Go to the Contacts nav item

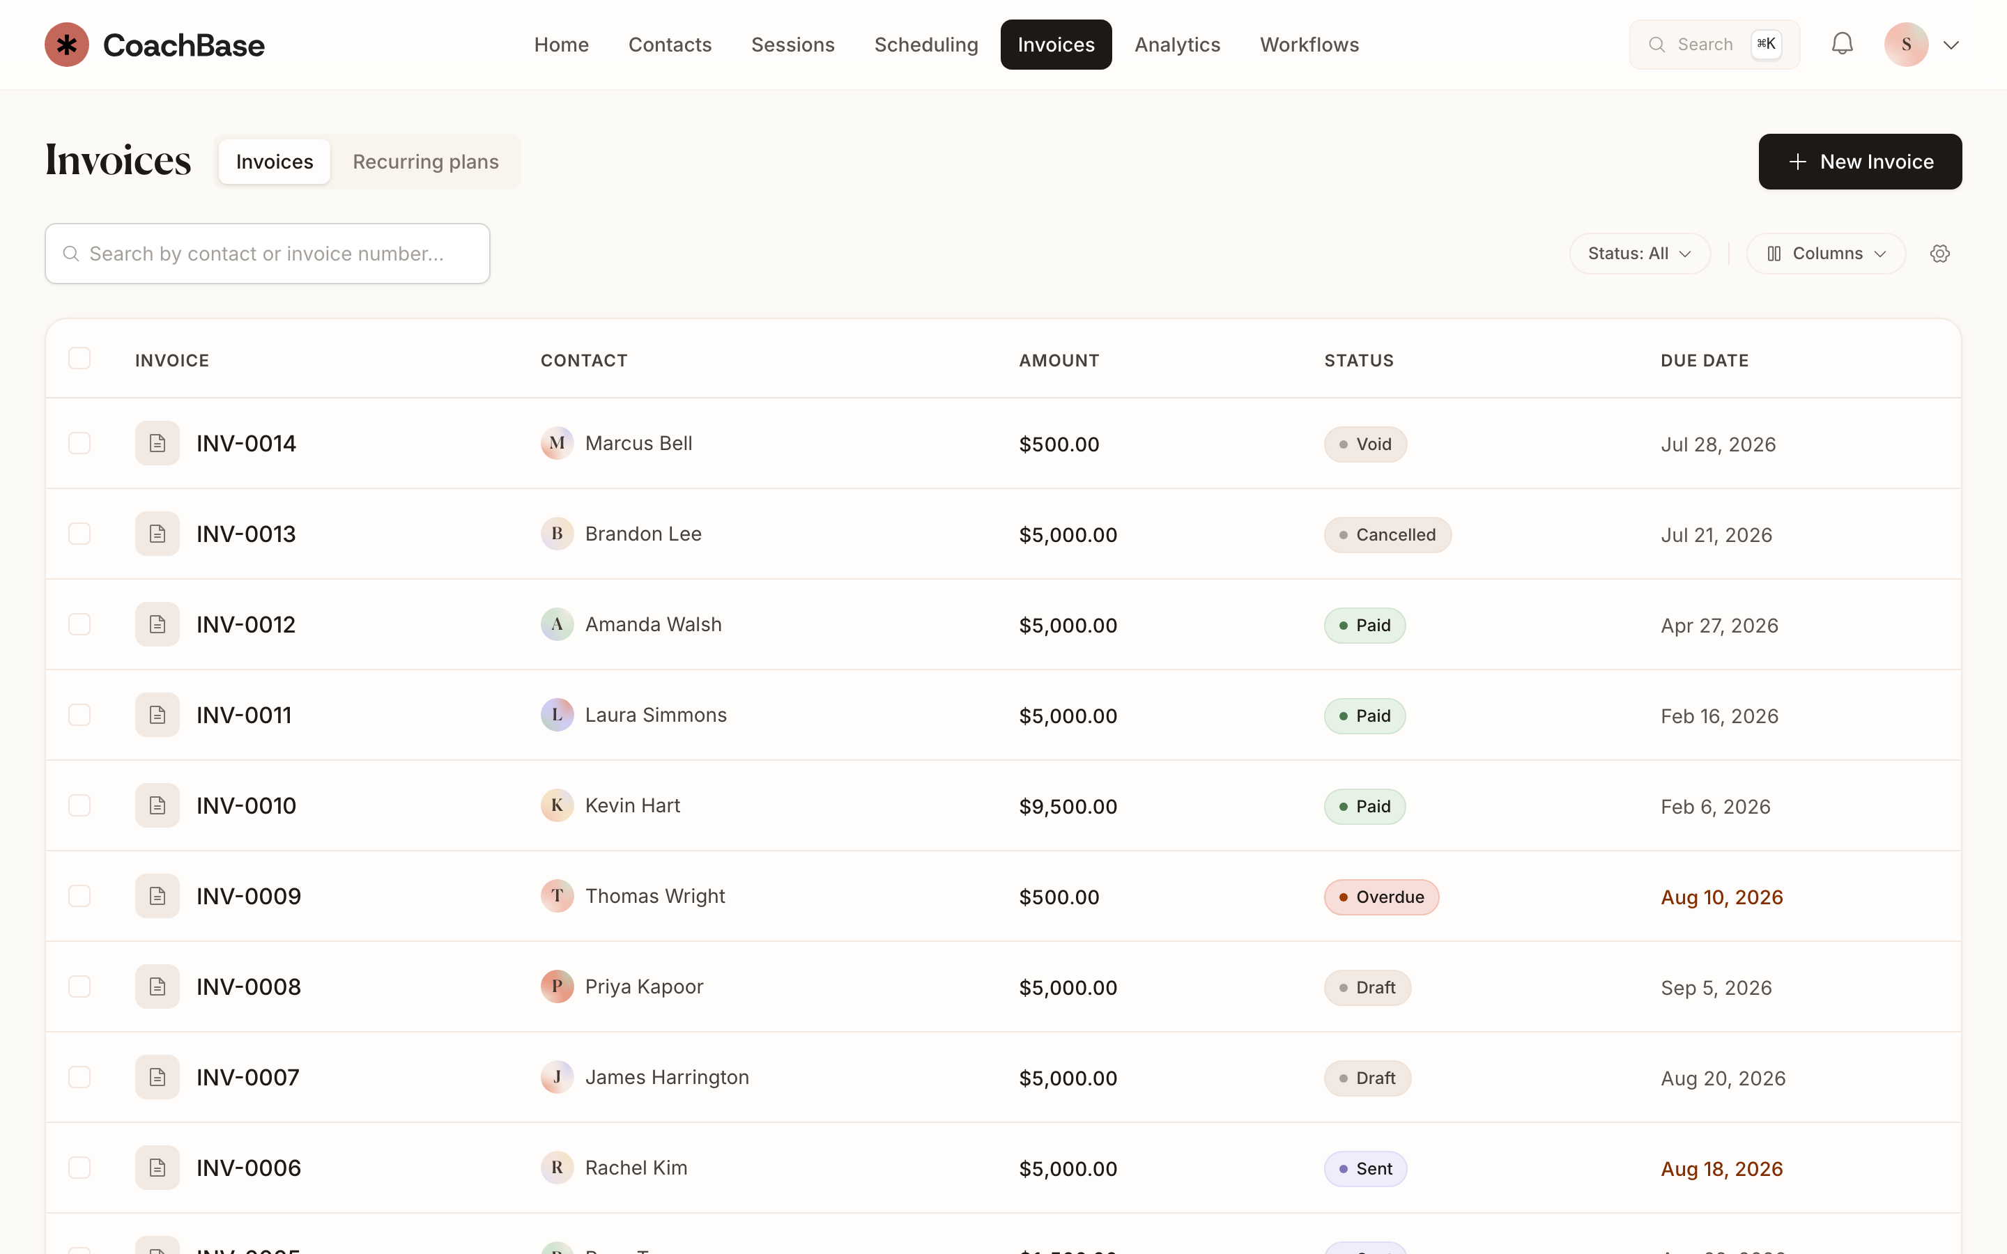point(669,45)
